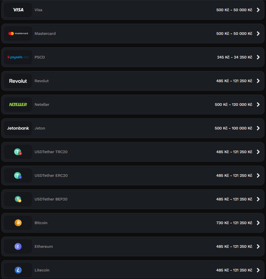Image resolution: width=266 pixels, height=279 pixels.
Task: Click the Jeton limit 500 Kč - 100 000 Kč
Action: (233, 128)
